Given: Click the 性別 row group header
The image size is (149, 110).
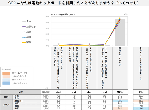Looking at the screenshot, I should (6, 97).
